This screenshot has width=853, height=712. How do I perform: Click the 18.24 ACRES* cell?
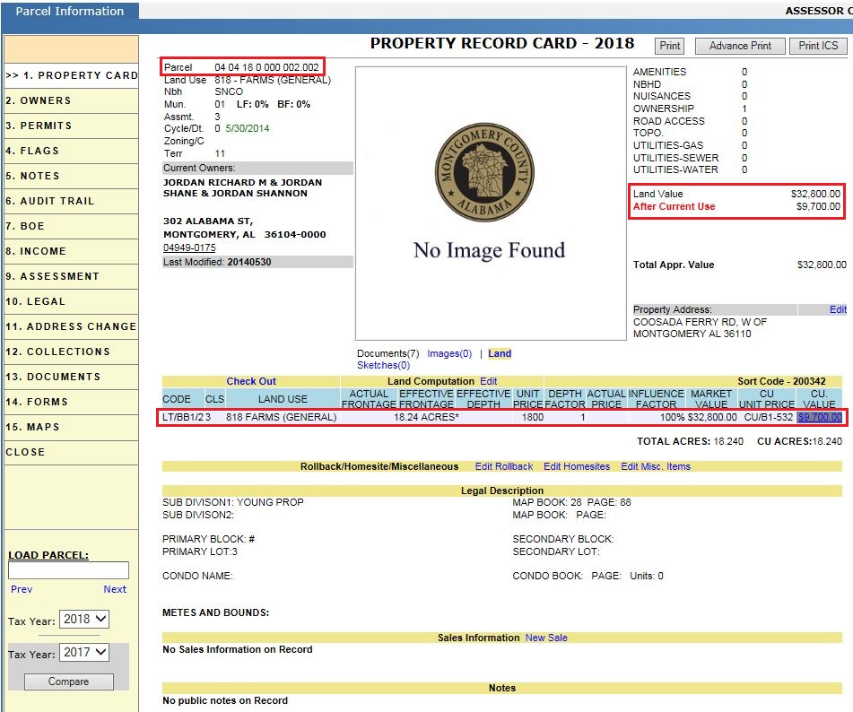pos(427,417)
